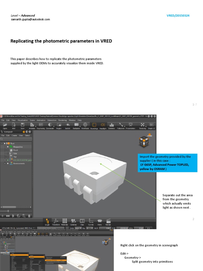This screenshot has width=203, height=271.
Task: Open the Downscale dropdown arrow
Action: click(54, 126)
